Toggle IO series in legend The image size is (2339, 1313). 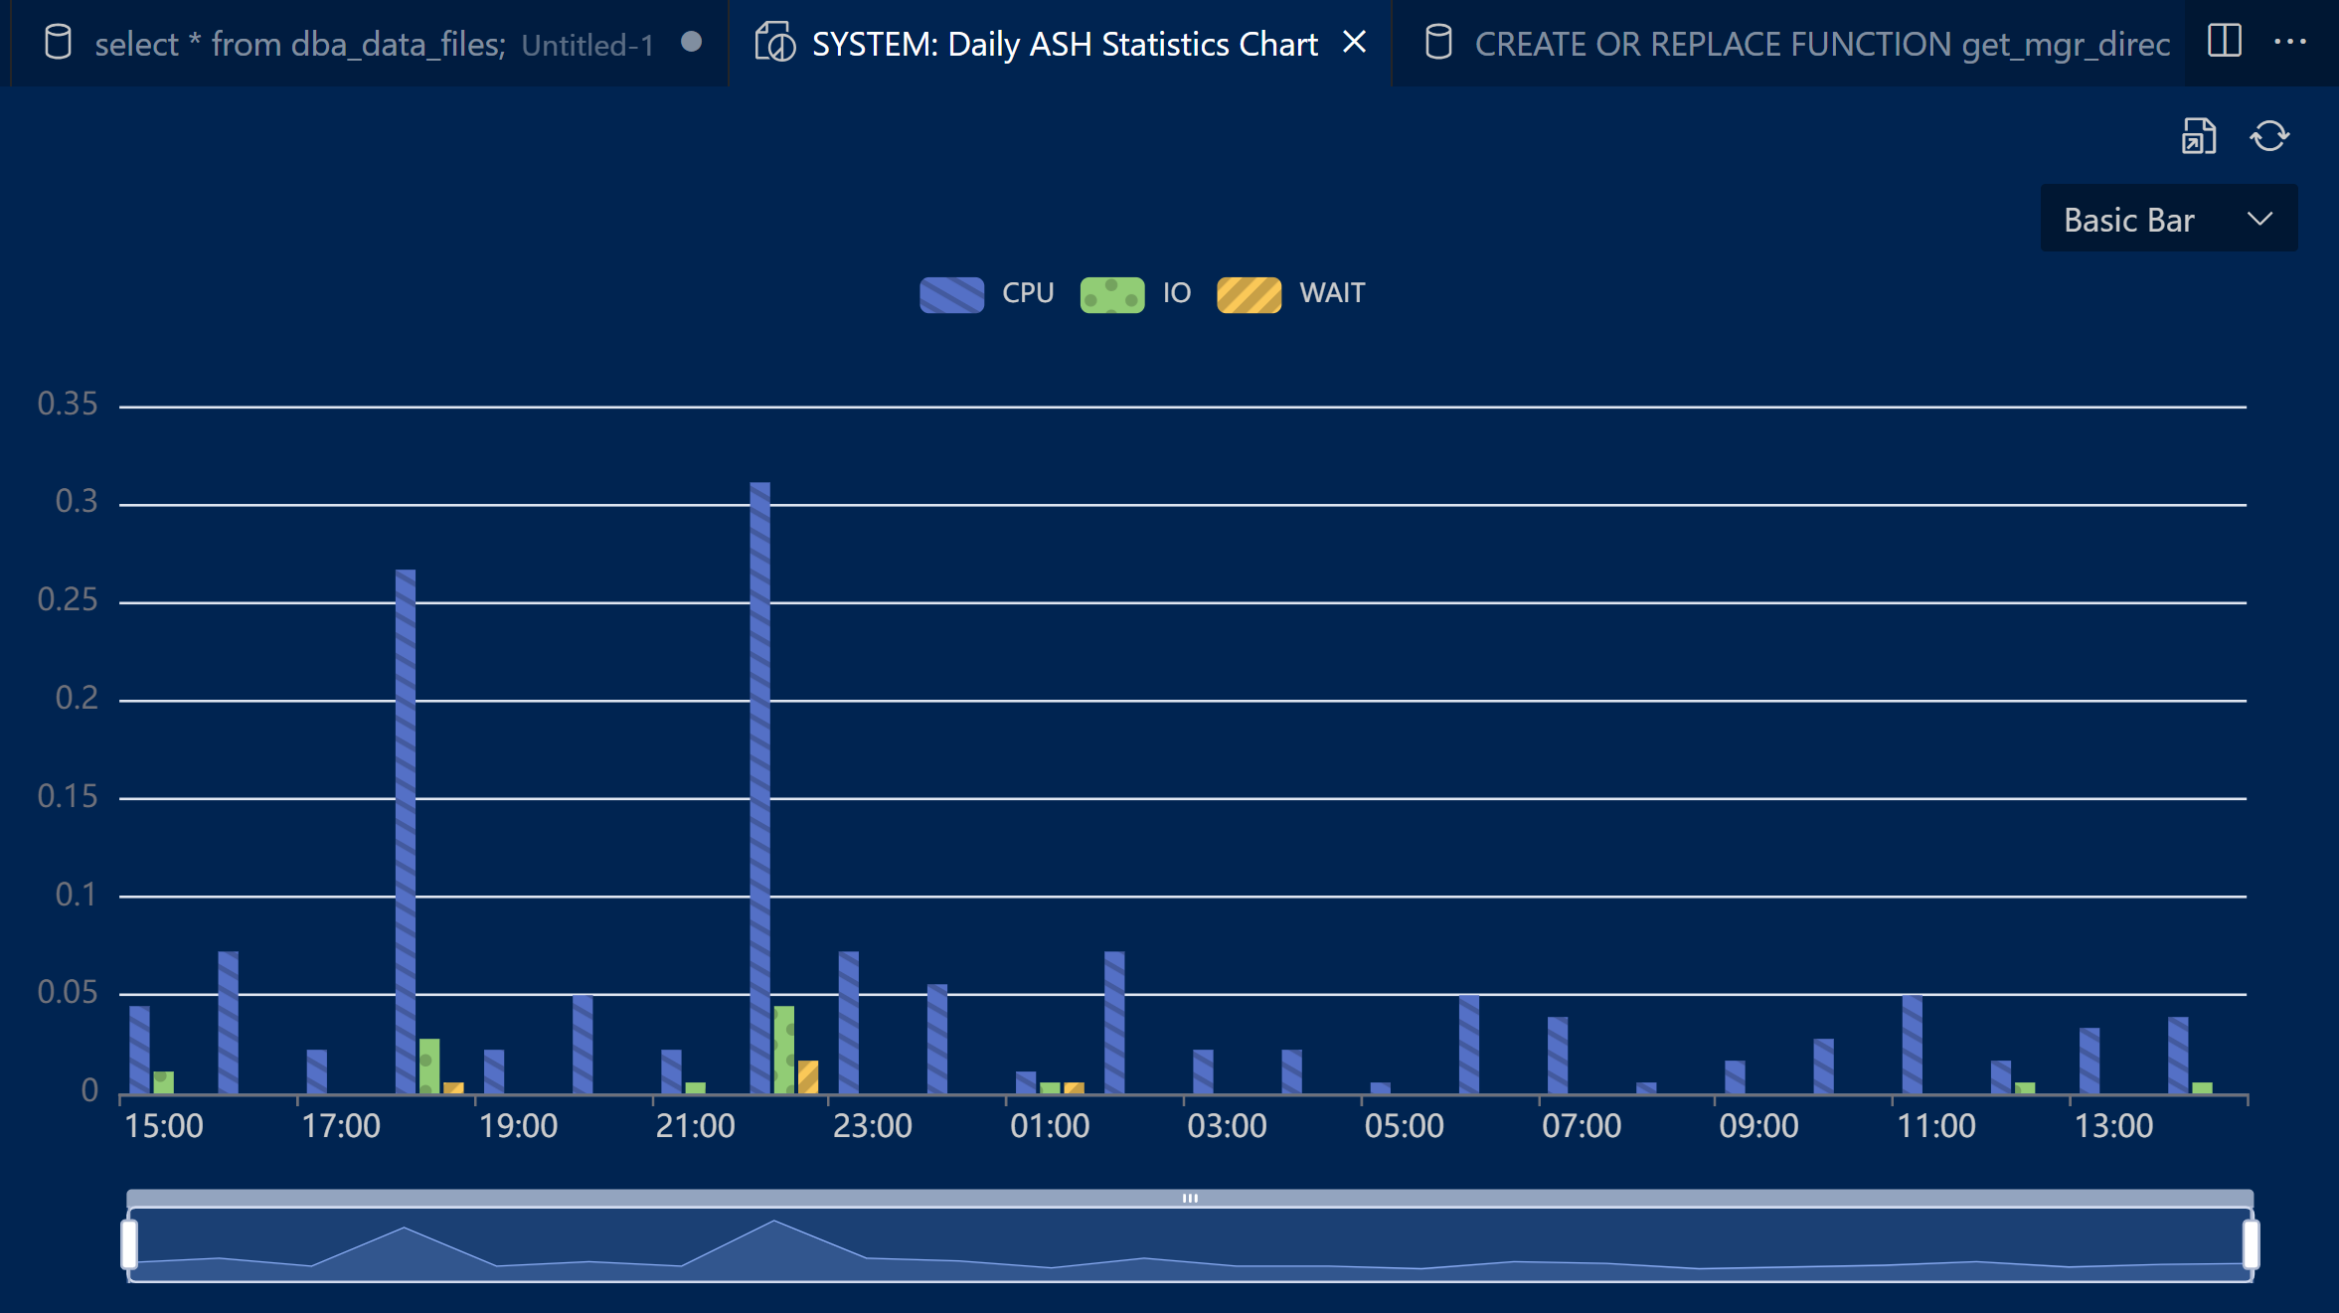(x=1111, y=294)
